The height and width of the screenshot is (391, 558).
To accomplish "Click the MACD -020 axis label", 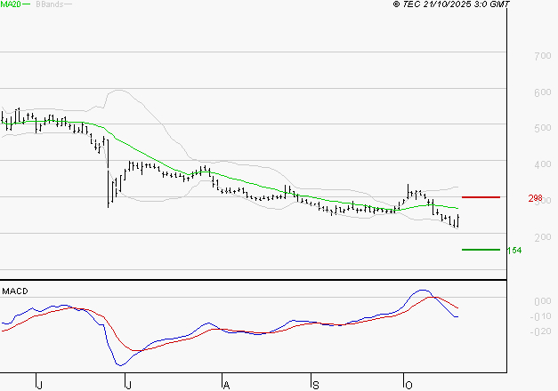I will [540, 331].
